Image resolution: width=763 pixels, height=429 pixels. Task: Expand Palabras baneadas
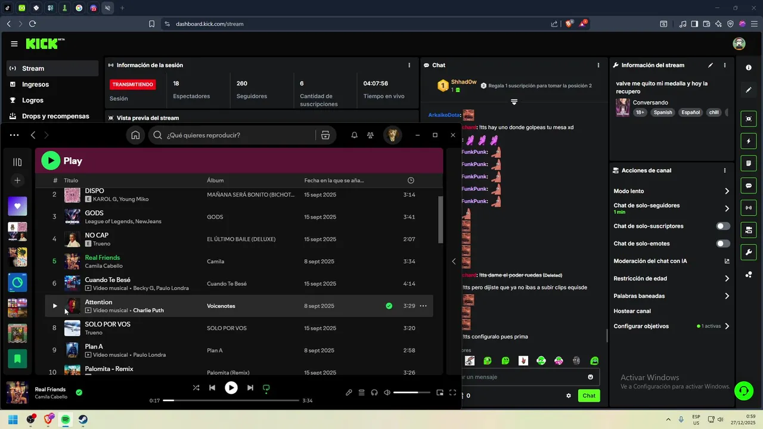(x=727, y=296)
